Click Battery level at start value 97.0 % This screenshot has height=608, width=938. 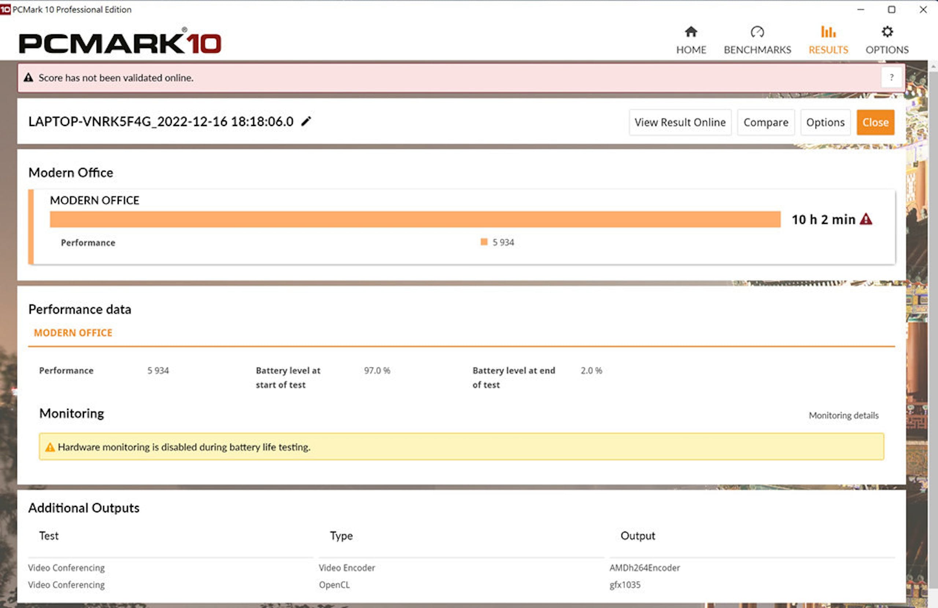[377, 370]
